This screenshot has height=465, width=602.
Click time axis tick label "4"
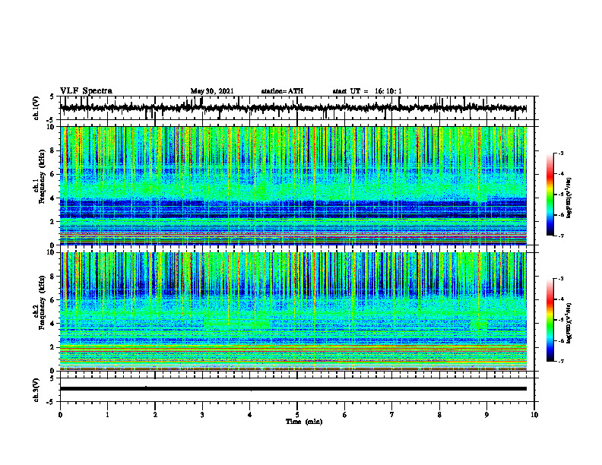point(250,414)
